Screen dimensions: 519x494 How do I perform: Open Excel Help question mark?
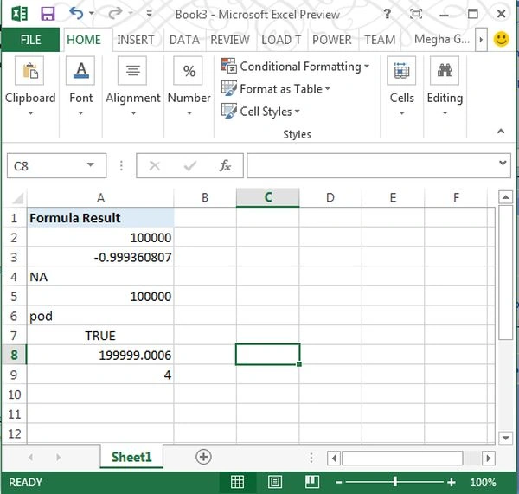point(387,14)
